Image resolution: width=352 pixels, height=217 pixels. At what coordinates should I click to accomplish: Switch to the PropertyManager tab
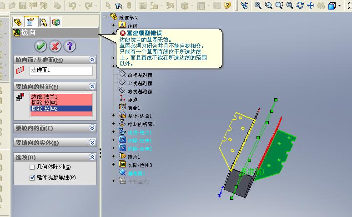(x=31, y=22)
